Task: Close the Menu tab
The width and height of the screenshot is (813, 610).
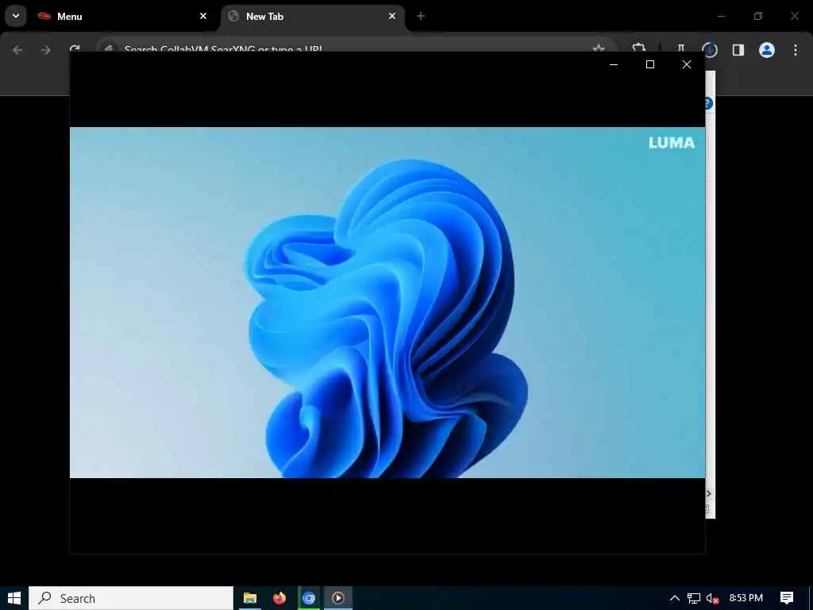Action: click(203, 16)
